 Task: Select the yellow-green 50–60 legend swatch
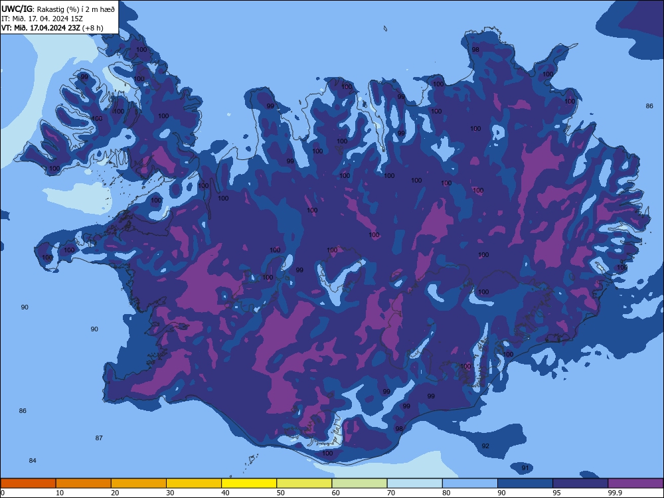pos(305,483)
